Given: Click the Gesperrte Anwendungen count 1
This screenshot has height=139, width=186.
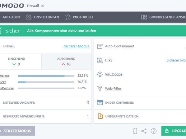Looking at the screenshot, I should tap(88, 116).
